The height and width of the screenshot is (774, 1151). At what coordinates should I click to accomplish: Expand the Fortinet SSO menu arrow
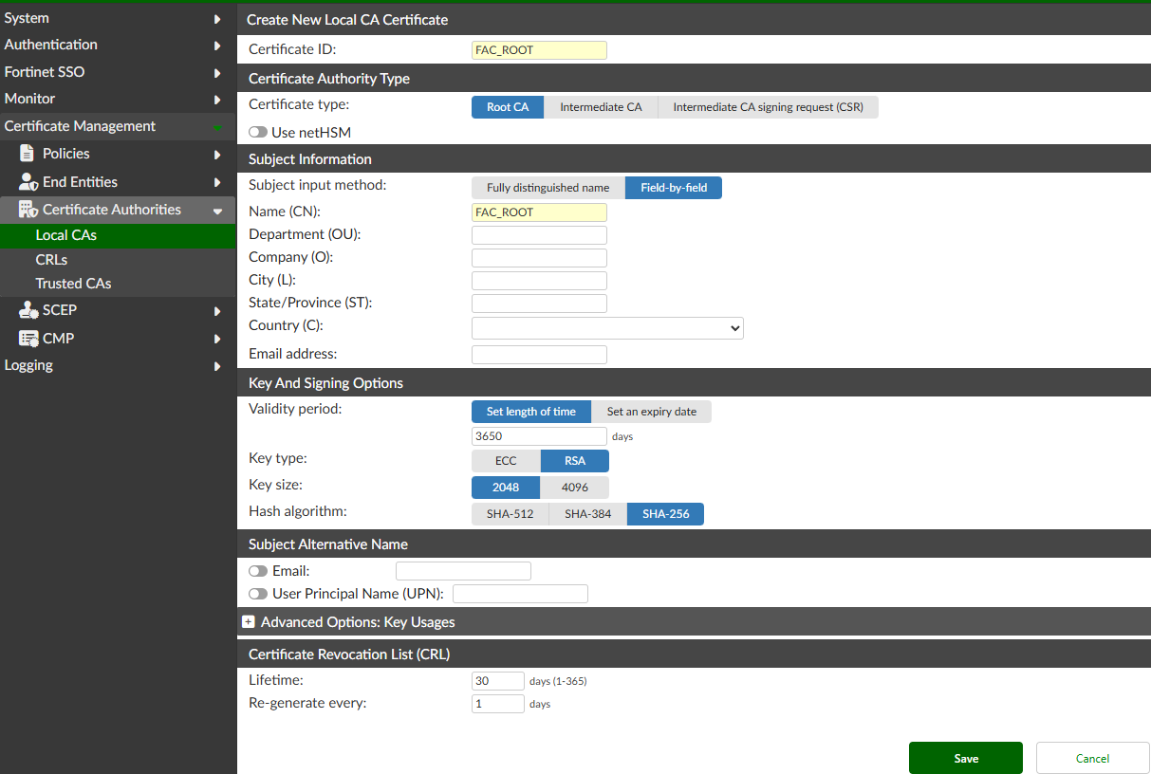217,72
